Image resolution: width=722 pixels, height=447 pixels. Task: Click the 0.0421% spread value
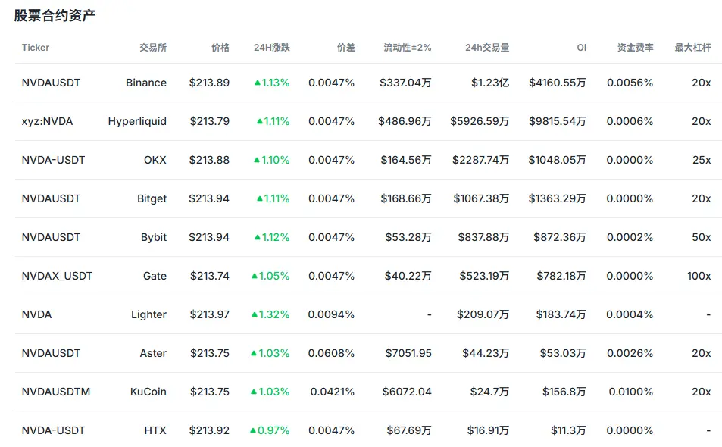(333, 392)
